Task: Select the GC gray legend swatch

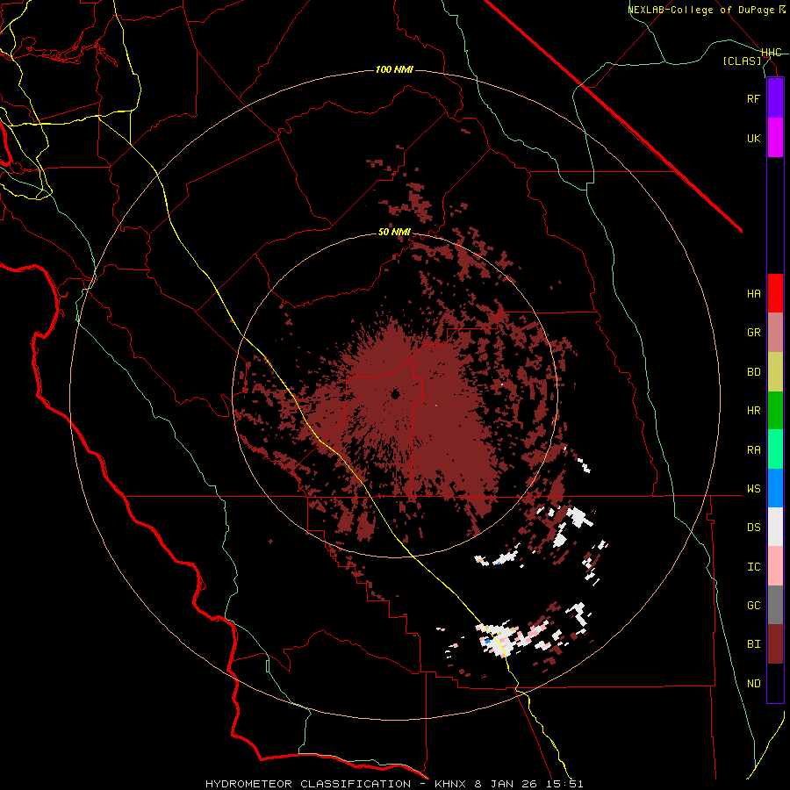Action: [775, 605]
